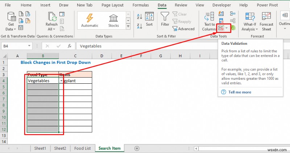Click the Insert Function fx icon
The width and height of the screenshot is (290, 153).
(x=70, y=46)
